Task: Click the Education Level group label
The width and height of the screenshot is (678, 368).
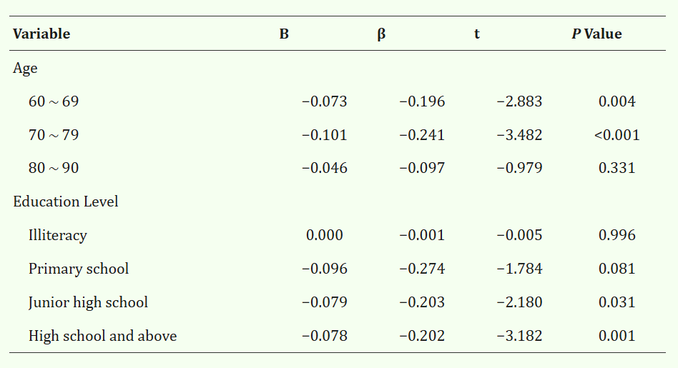Action: pos(66,202)
